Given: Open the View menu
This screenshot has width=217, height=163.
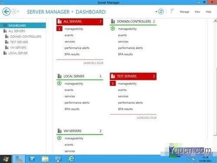Looking at the screenshot, I should 197,12.
